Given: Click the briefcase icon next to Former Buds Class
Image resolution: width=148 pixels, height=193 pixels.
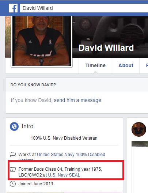Looking at the screenshot, I should click(x=13, y=169).
